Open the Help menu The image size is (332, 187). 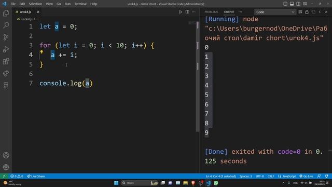tap(93, 4)
